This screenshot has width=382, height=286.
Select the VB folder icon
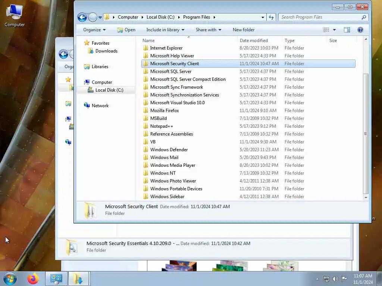(146, 142)
